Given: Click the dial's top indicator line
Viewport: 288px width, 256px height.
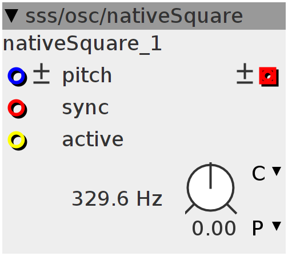Looking at the screenshot, I should coord(210,175).
